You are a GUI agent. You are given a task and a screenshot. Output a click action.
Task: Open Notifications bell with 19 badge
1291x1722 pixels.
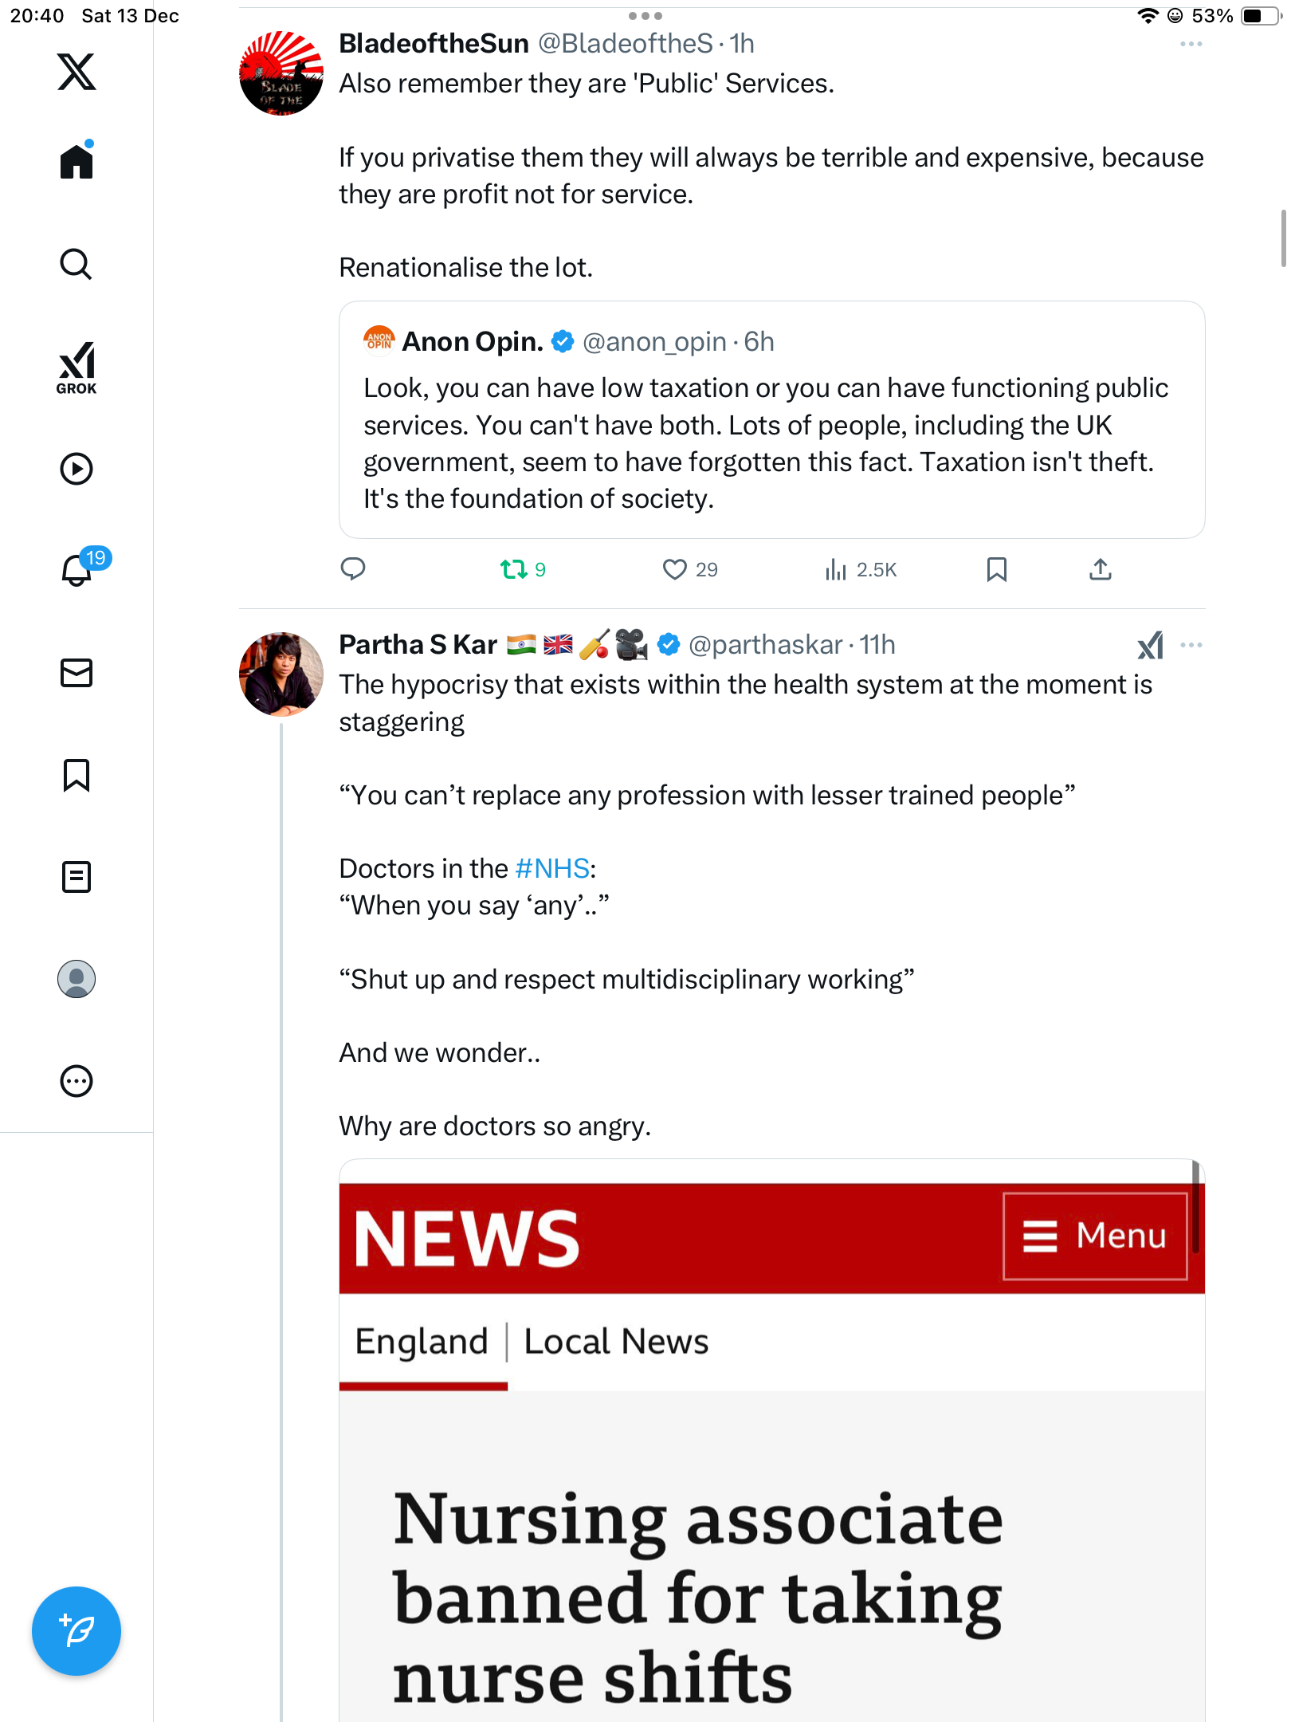(x=78, y=569)
